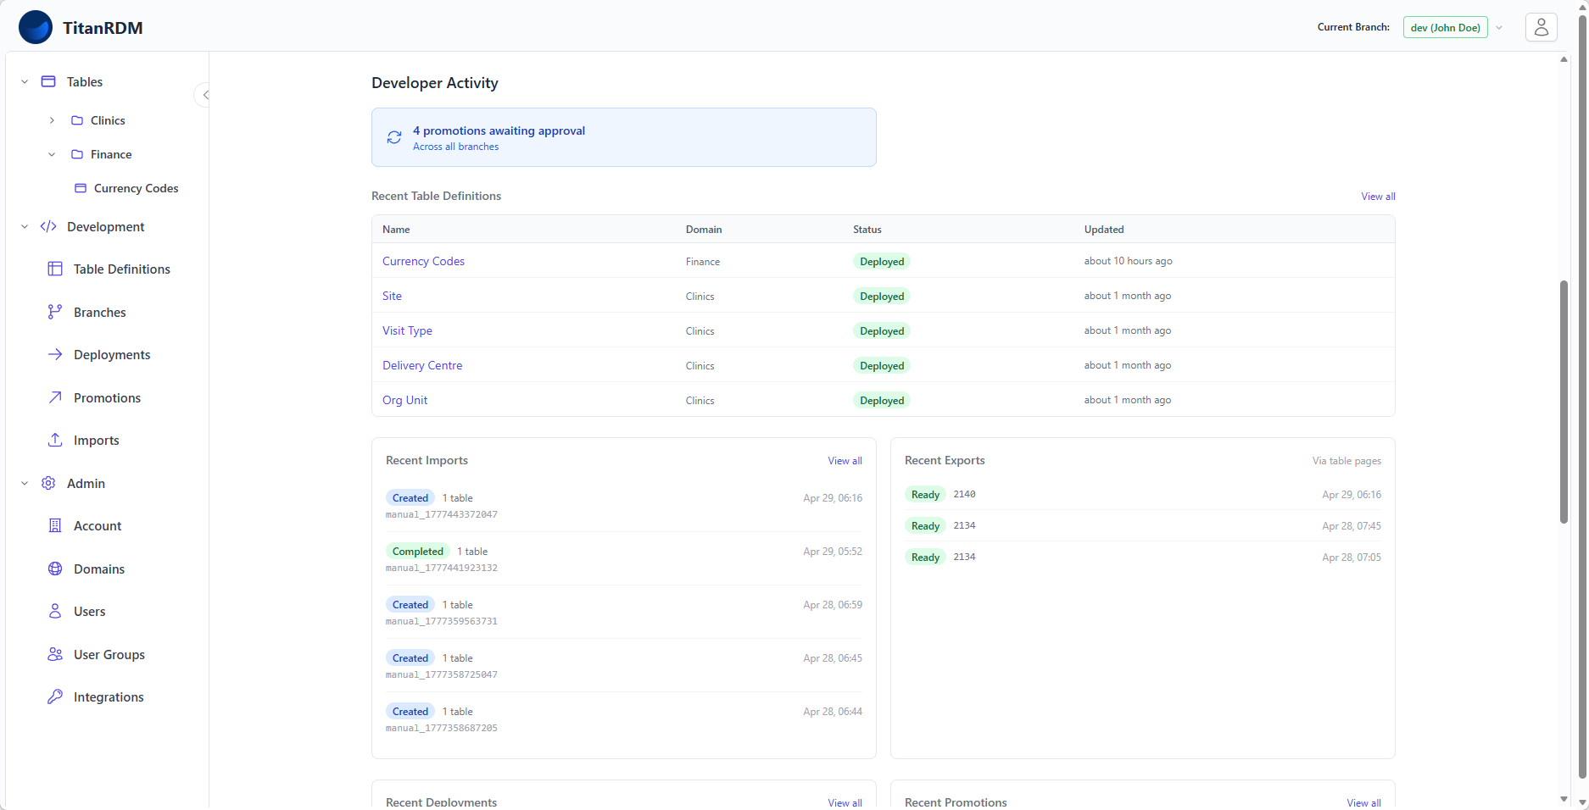Click the Development code icon
This screenshot has width=1589, height=810.
click(48, 226)
